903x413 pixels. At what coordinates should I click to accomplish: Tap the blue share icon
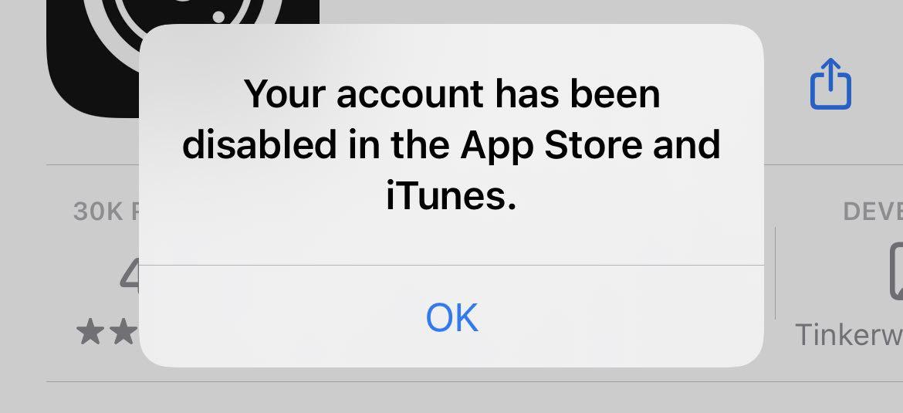pyautogui.click(x=830, y=84)
